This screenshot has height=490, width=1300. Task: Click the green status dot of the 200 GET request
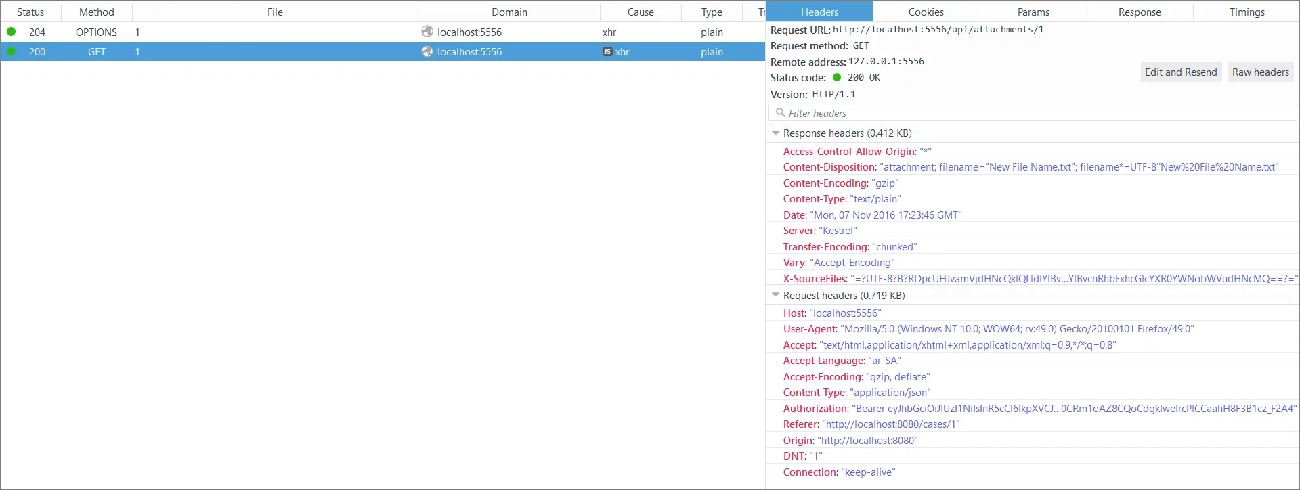coord(12,51)
